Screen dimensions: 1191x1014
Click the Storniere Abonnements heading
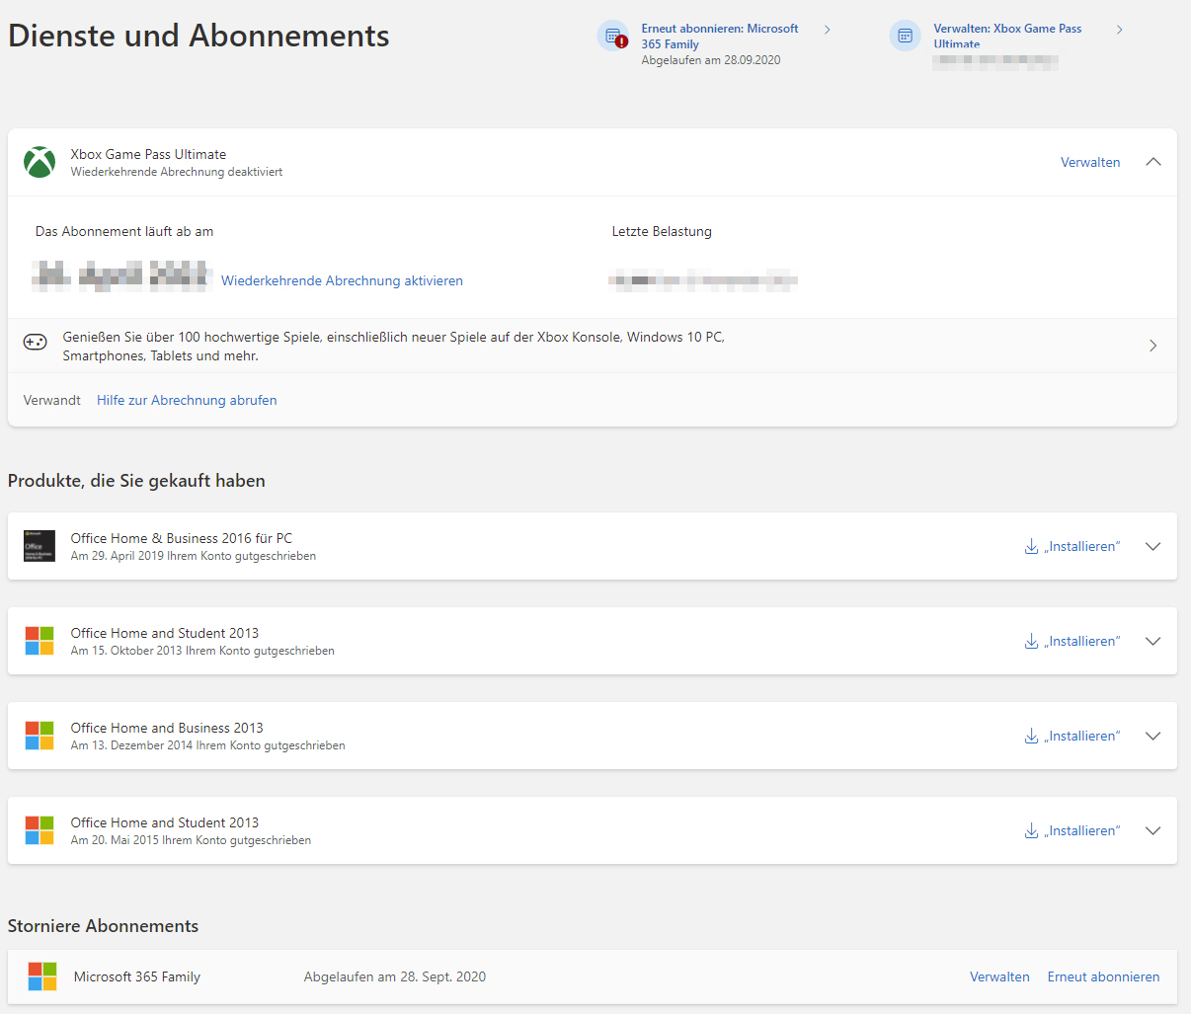tap(103, 926)
